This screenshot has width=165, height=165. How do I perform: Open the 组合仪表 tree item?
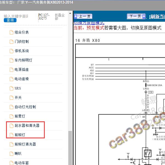[x=22, y=32]
